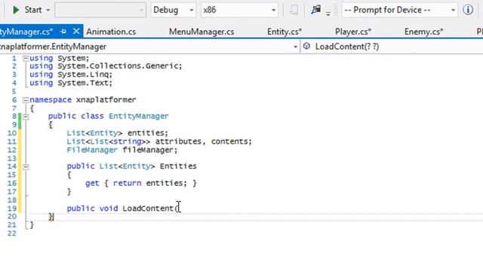Click the greyed device icon next to x86
The image size is (483, 271).
pos(294,10)
